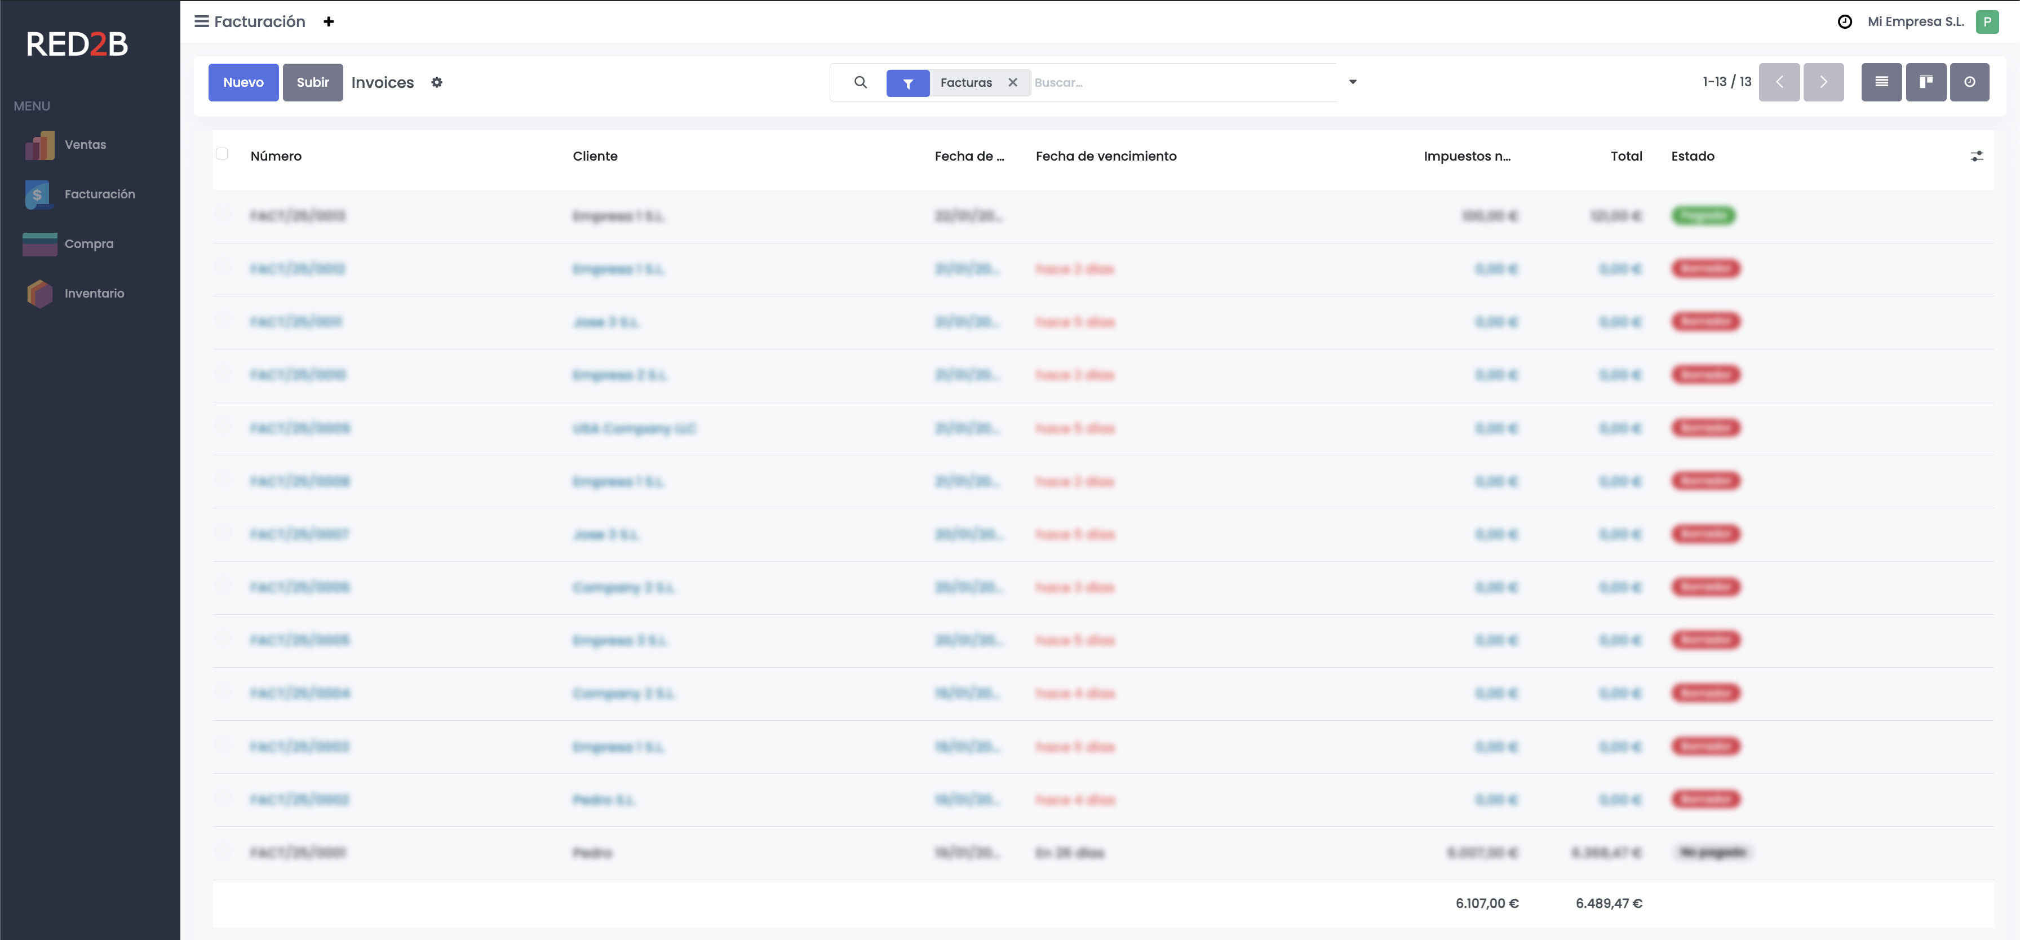The width and height of the screenshot is (2020, 940).
Task: Switch to list view
Action: [x=1880, y=82]
